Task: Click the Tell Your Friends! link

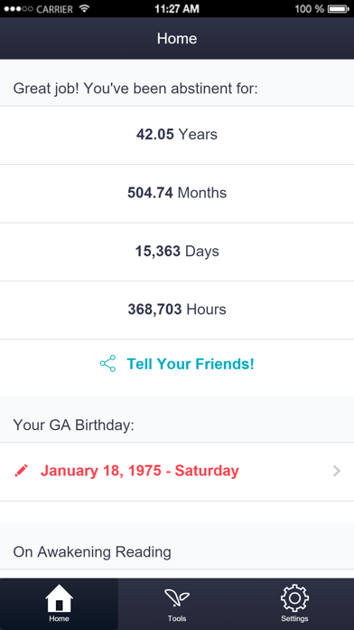Action: [191, 364]
